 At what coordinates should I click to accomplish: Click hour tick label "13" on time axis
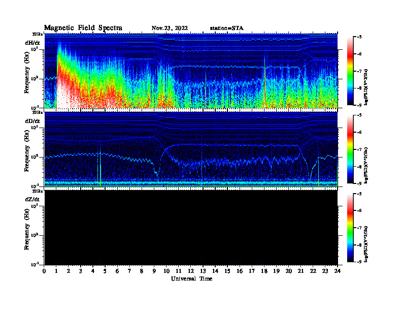(x=203, y=271)
